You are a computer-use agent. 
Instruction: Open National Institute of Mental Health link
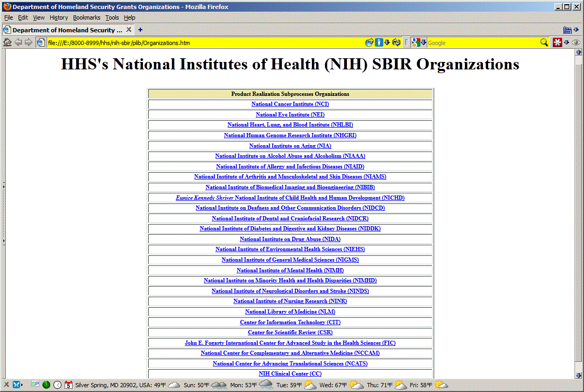[290, 270]
